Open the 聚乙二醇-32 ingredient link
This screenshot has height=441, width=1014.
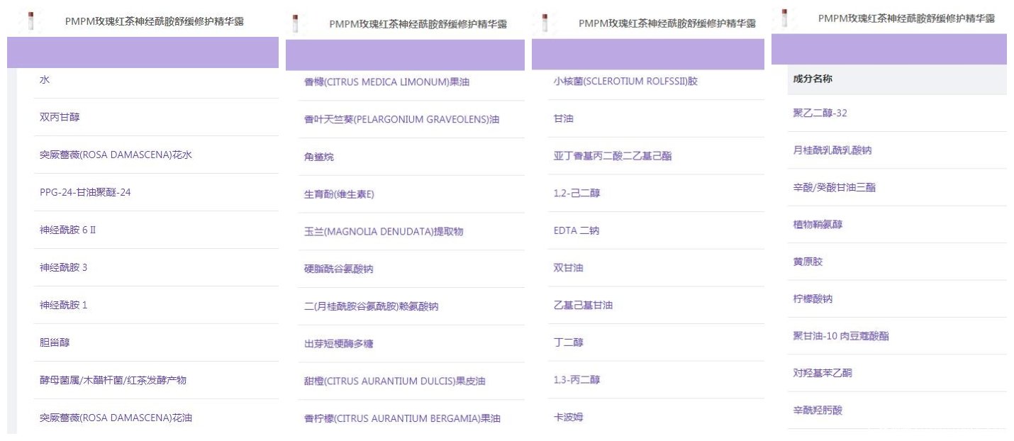[819, 113]
